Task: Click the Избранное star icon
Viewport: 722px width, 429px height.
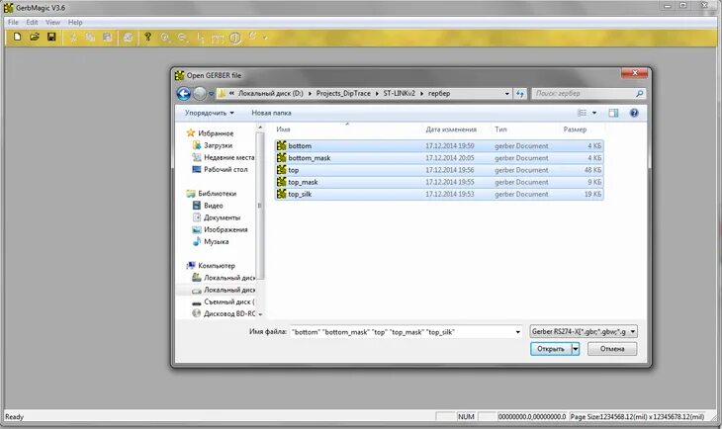Action: 191,133
